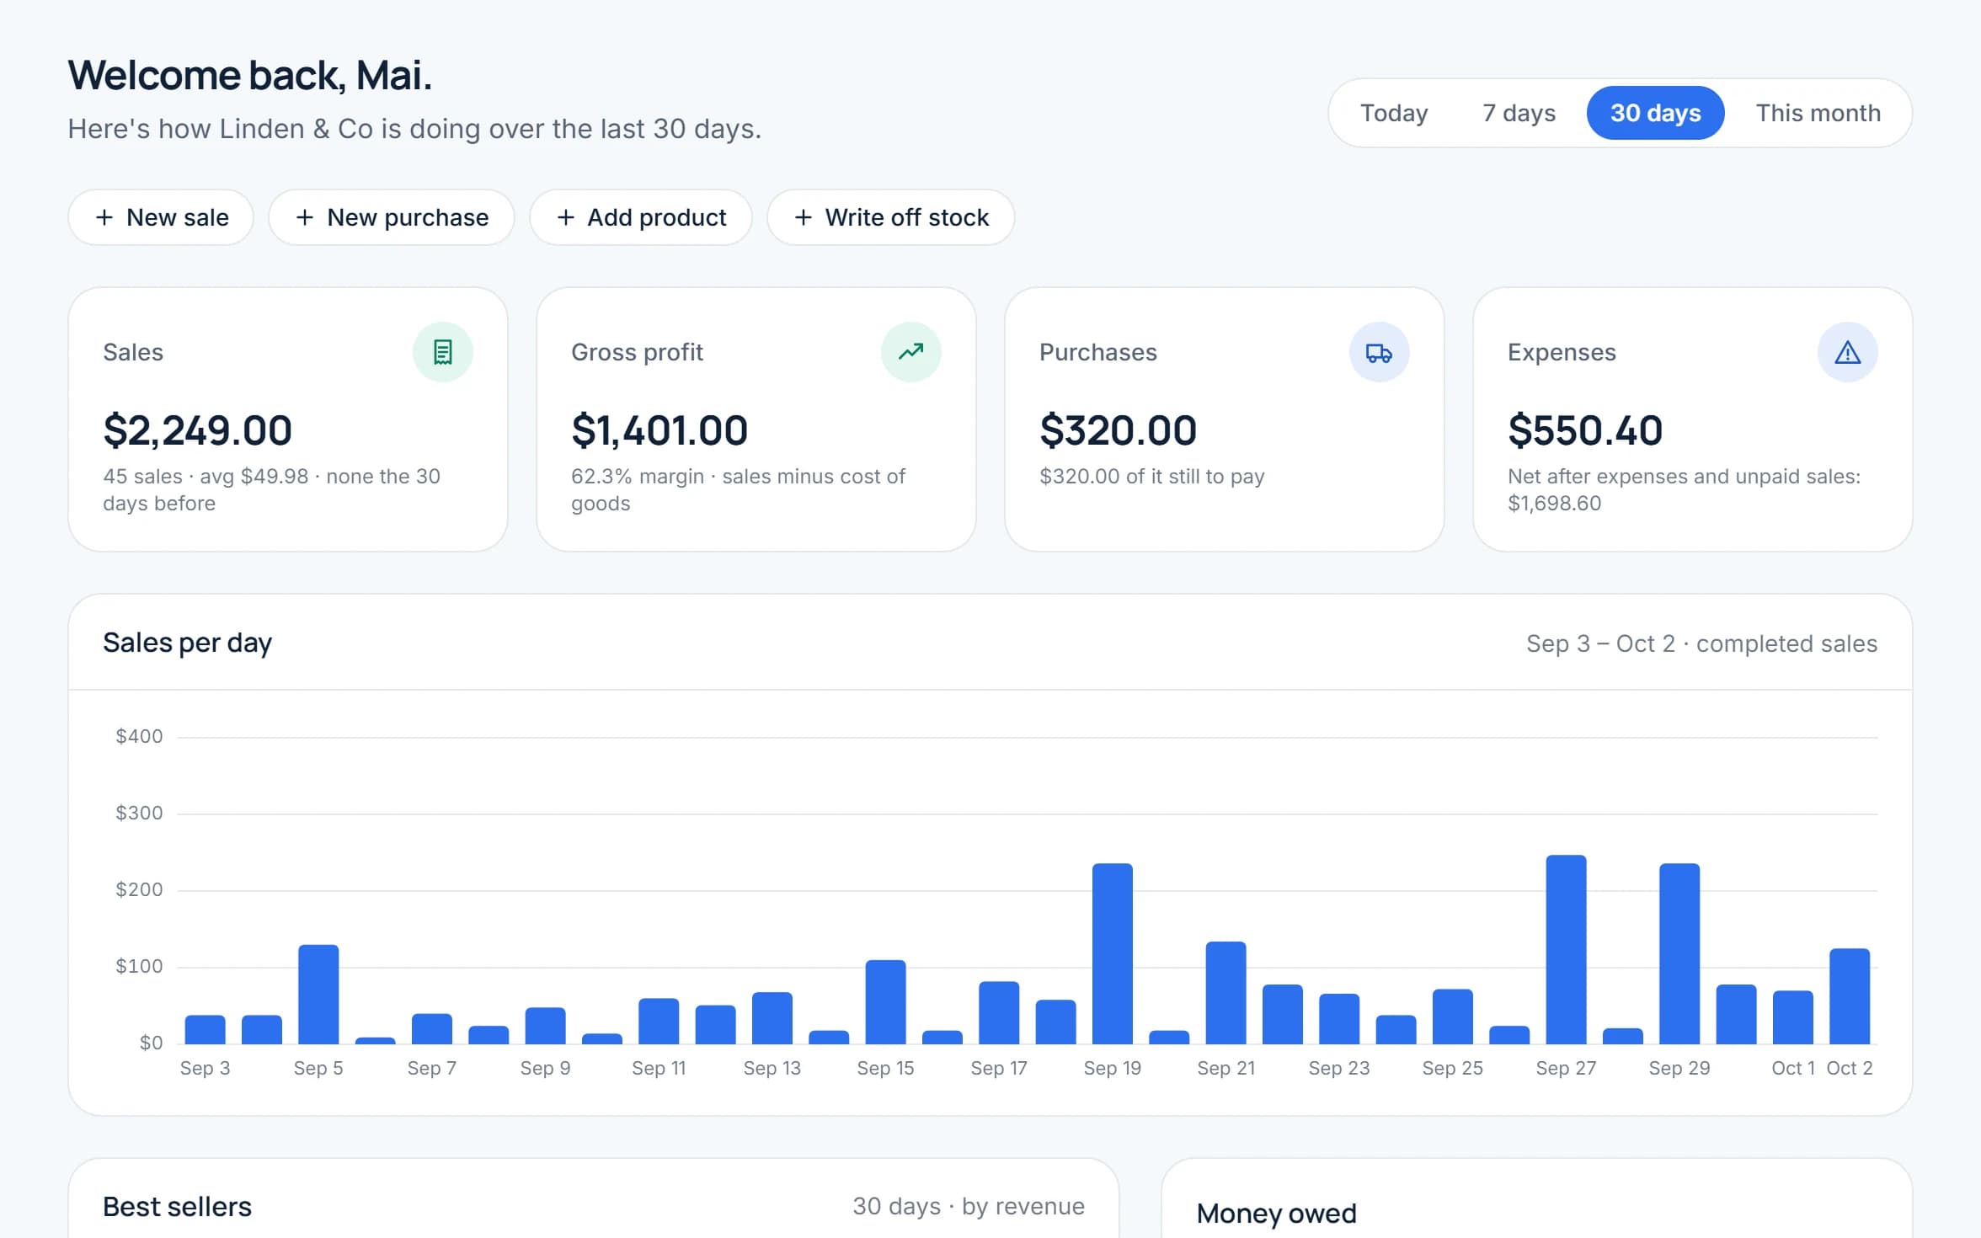Screen dimensions: 1981x1238
Task: Click '$320.00 of it still to pay'
Action: point(1152,476)
